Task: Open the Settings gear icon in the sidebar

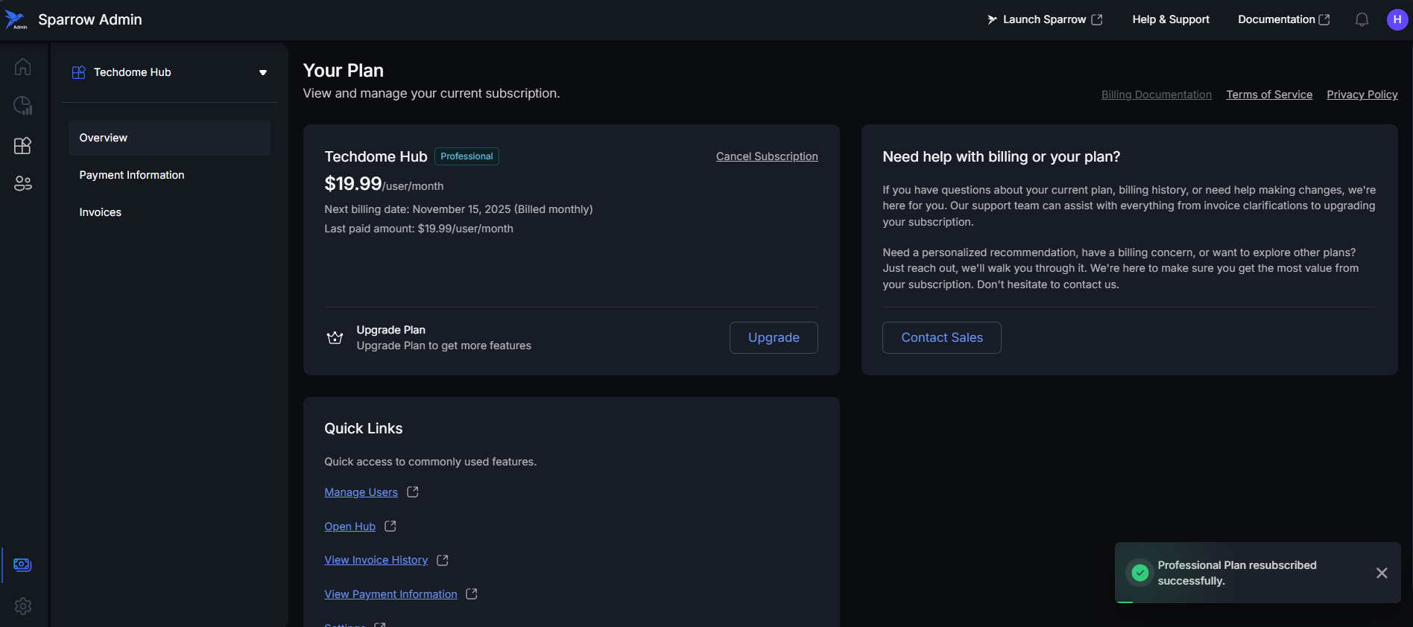Action: (x=22, y=606)
